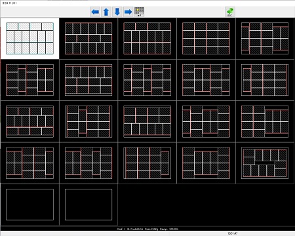Click the blue down arrow navigation icon
This screenshot has height=236, width=295.
[x=117, y=12]
